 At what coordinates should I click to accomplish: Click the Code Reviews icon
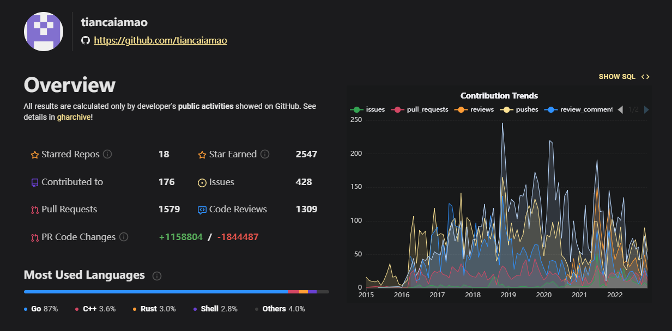click(x=202, y=210)
